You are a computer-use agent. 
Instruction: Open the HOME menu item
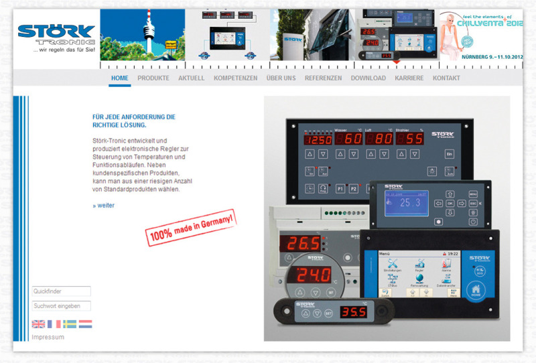pos(120,78)
